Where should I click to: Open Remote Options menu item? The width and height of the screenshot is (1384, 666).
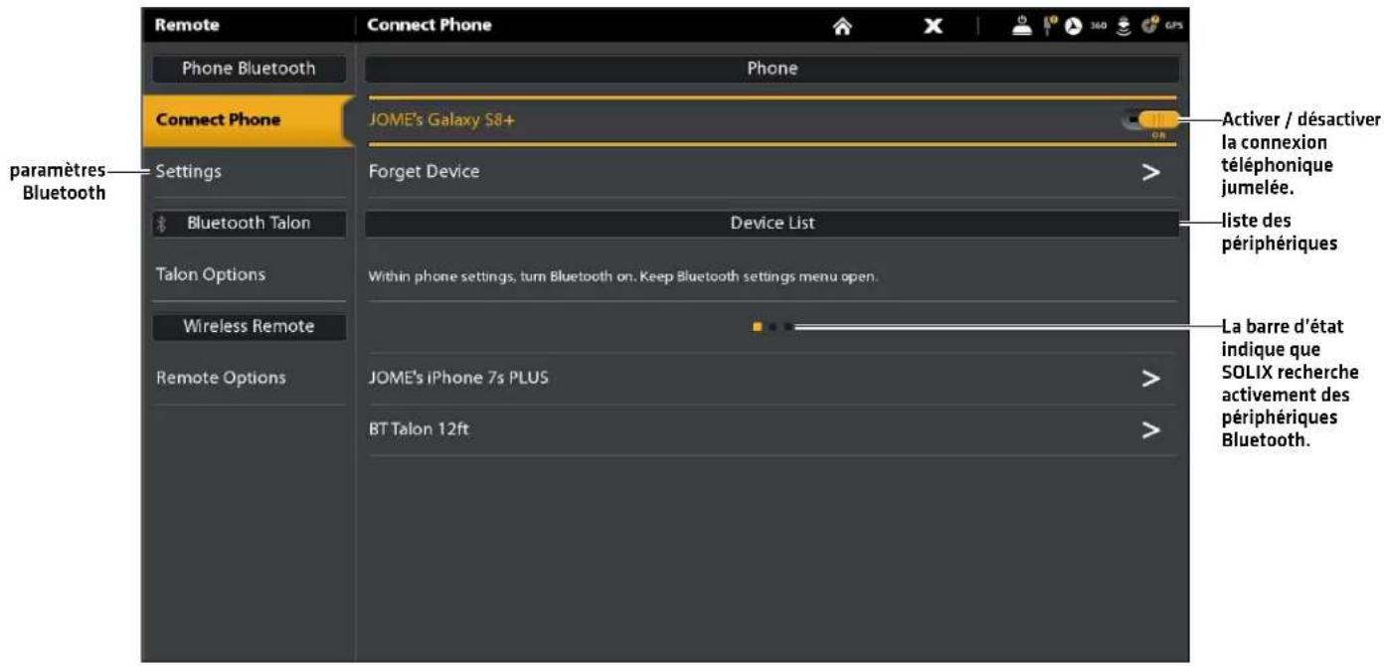pyautogui.click(x=249, y=378)
